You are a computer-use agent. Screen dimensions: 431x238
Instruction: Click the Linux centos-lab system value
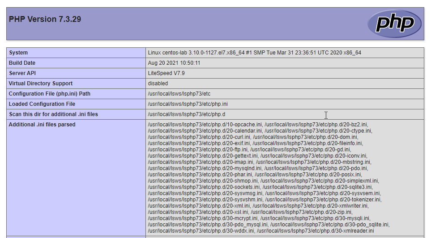click(255, 53)
